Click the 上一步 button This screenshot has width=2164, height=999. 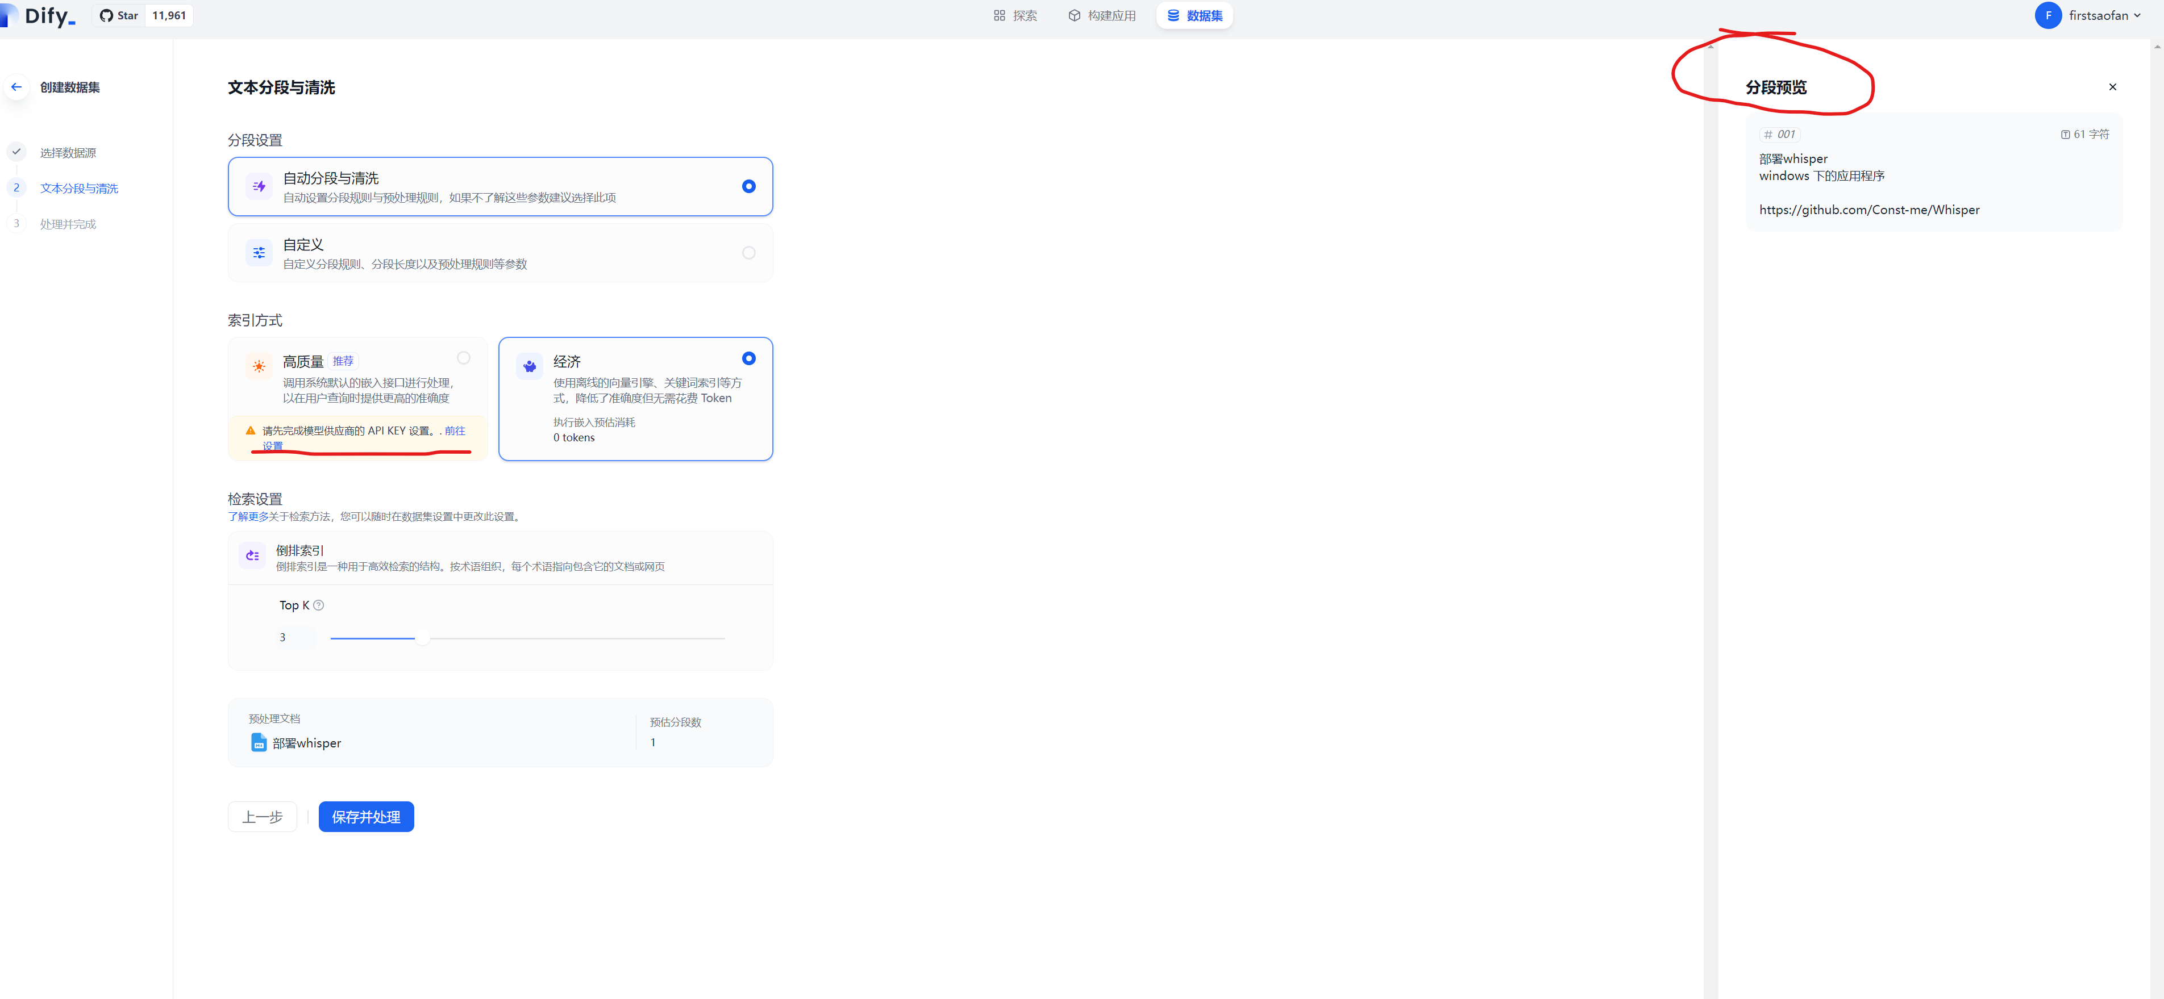pyautogui.click(x=262, y=817)
